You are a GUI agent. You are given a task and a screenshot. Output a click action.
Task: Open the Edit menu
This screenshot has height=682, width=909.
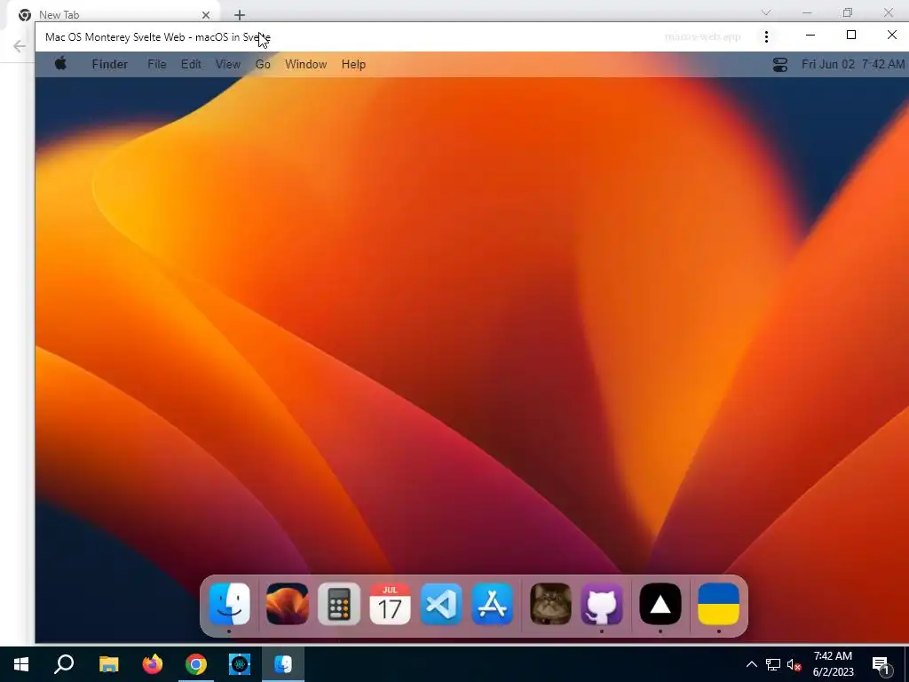pos(191,64)
